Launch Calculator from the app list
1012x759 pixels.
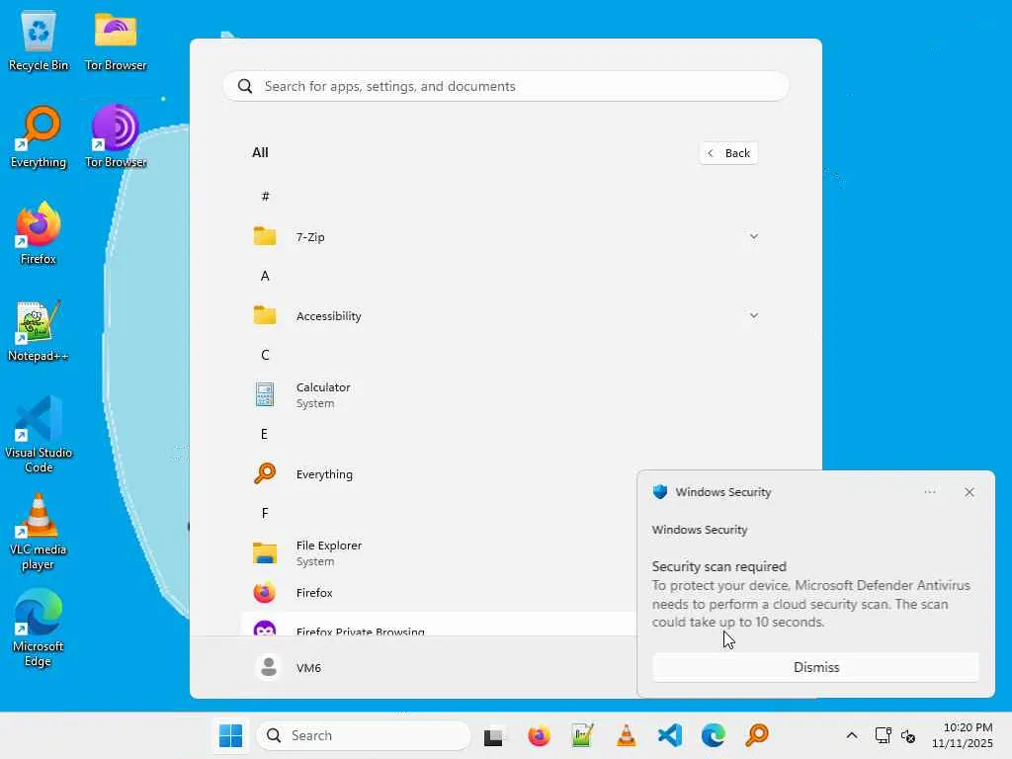[x=506, y=394]
